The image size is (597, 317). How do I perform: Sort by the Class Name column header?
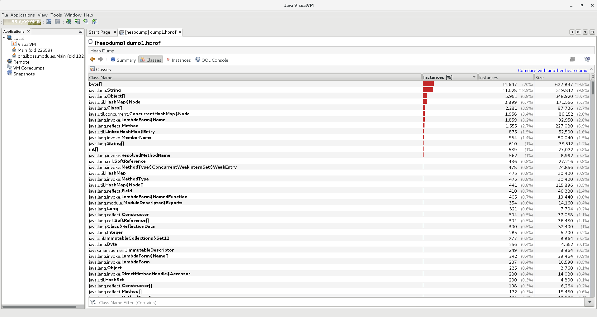point(255,77)
